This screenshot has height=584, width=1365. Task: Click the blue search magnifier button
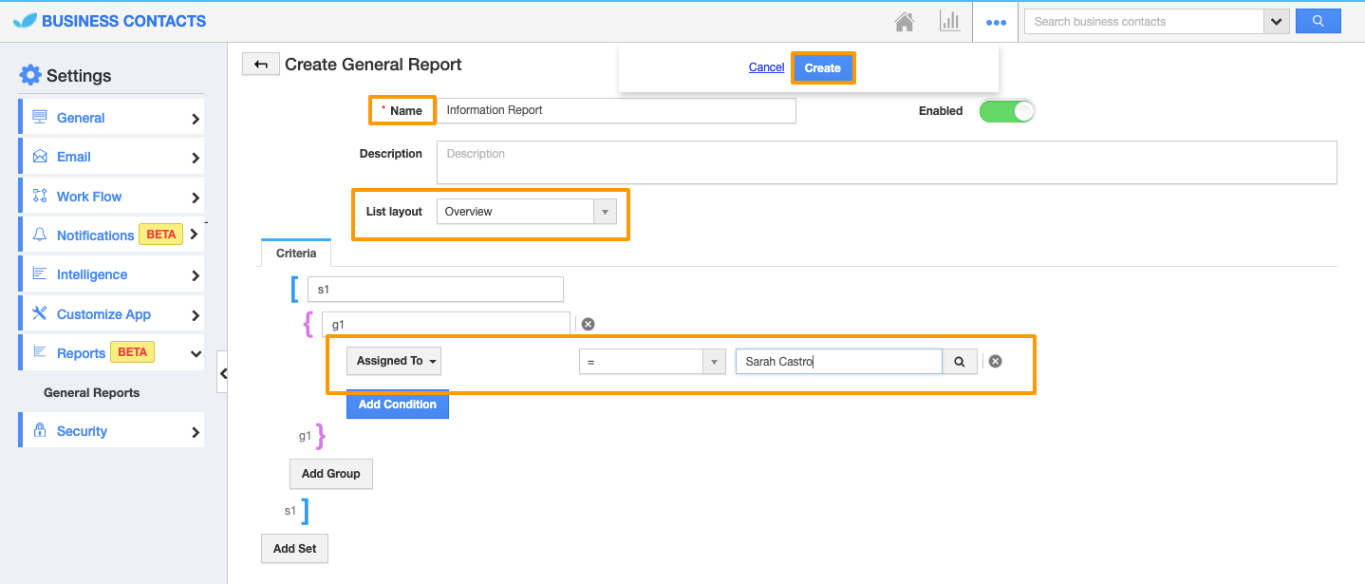click(1318, 21)
